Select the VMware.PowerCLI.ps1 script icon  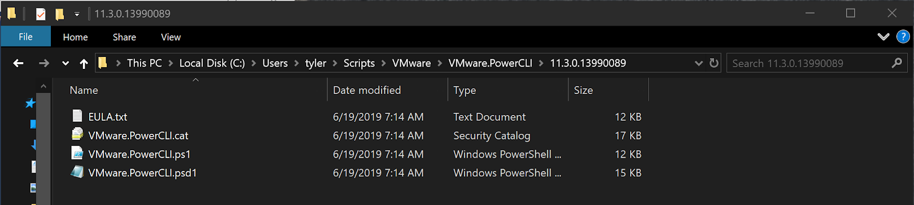tap(77, 153)
